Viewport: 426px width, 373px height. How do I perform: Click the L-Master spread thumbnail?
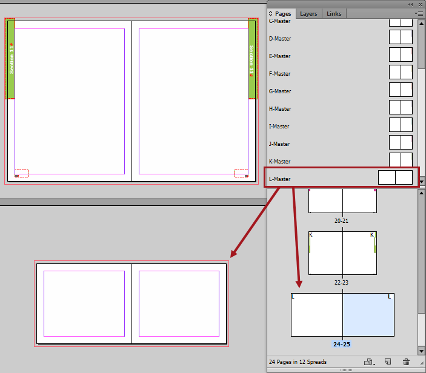396,177
